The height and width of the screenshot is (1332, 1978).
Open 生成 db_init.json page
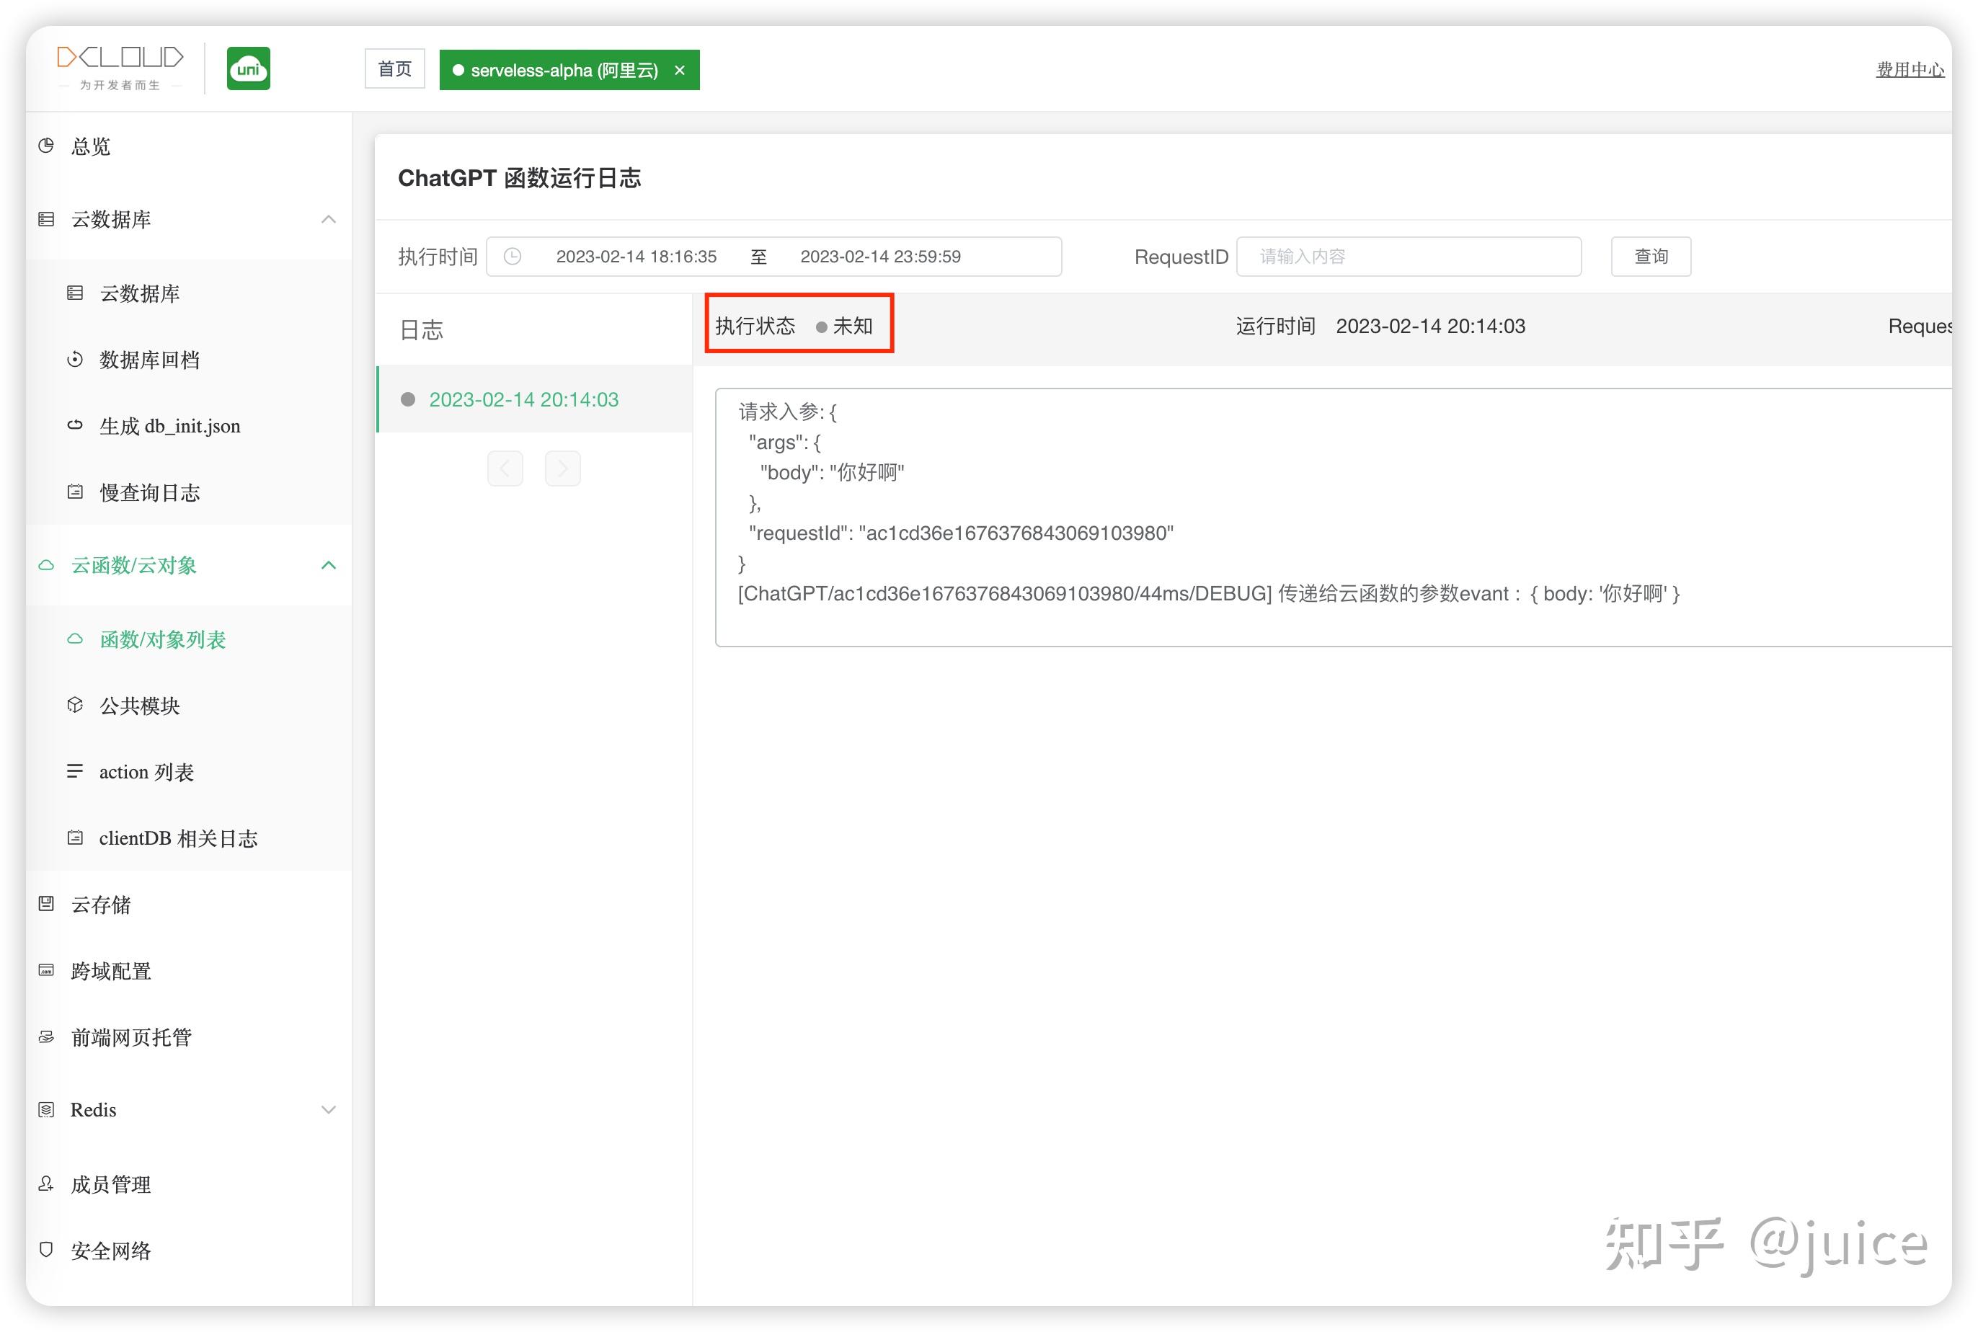tap(189, 425)
